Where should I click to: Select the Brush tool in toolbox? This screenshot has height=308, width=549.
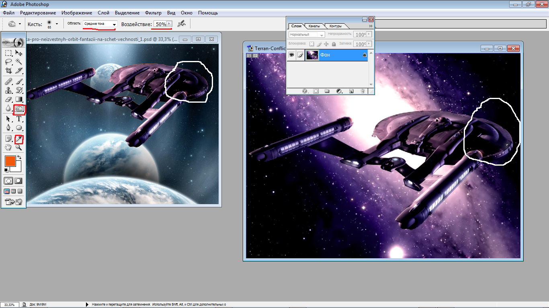tap(19, 81)
